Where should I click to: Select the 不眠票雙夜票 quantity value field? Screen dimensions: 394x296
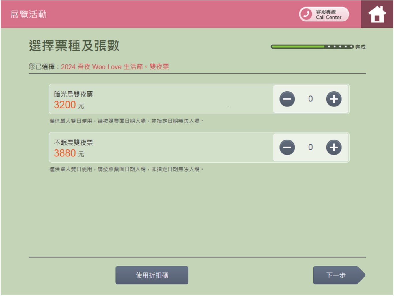click(x=310, y=147)
